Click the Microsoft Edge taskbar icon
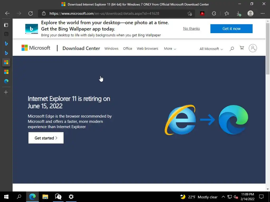This screenshot has width=270, height=202. (32, 197)
